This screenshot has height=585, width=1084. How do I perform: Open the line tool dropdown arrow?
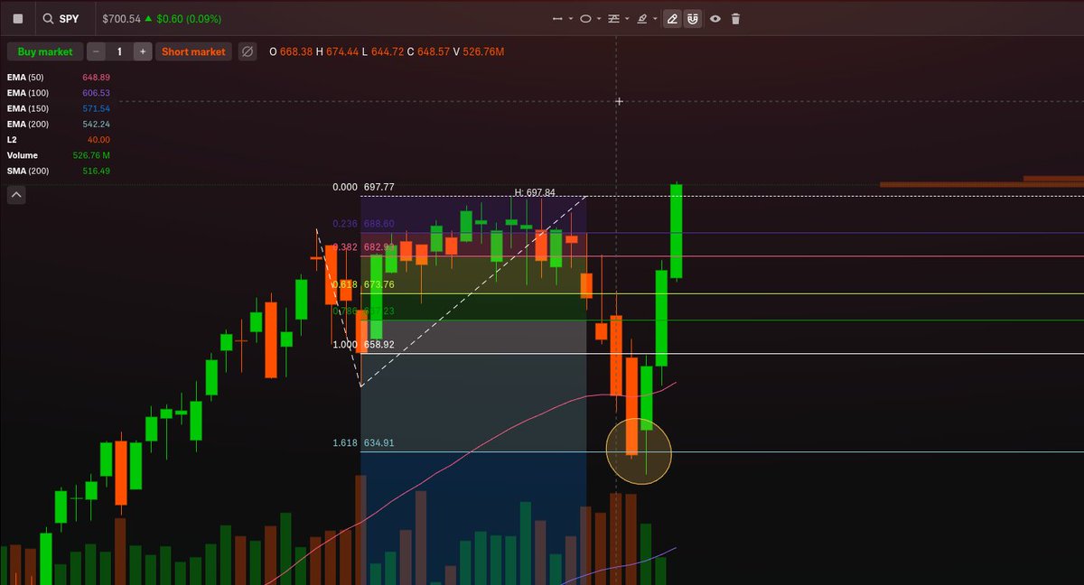click(x=571, y=18)
